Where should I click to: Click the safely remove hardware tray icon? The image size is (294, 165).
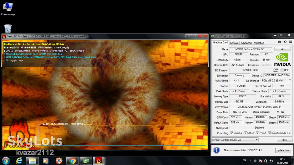click(x=266, y=161)
